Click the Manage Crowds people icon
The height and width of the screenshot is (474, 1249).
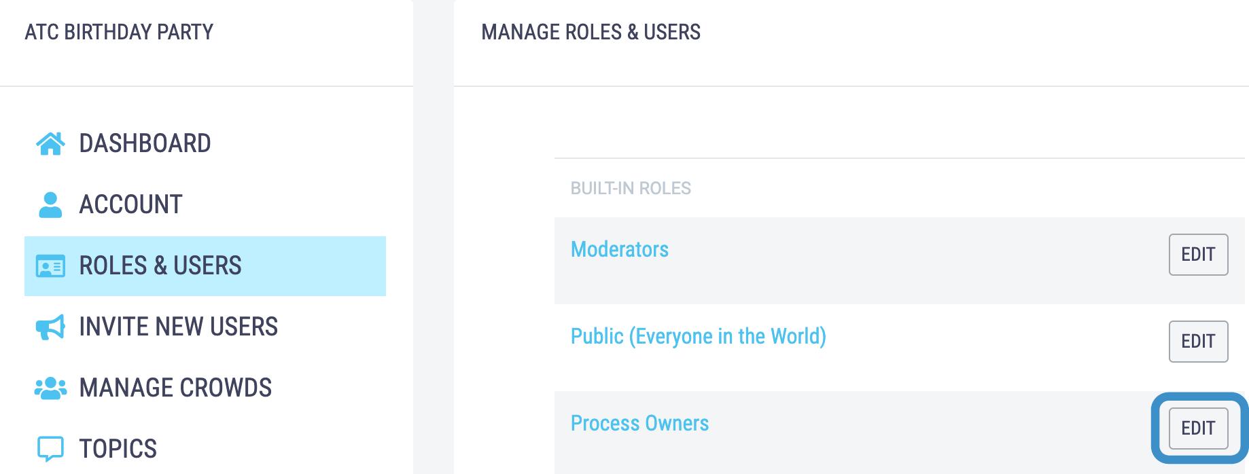50,388
